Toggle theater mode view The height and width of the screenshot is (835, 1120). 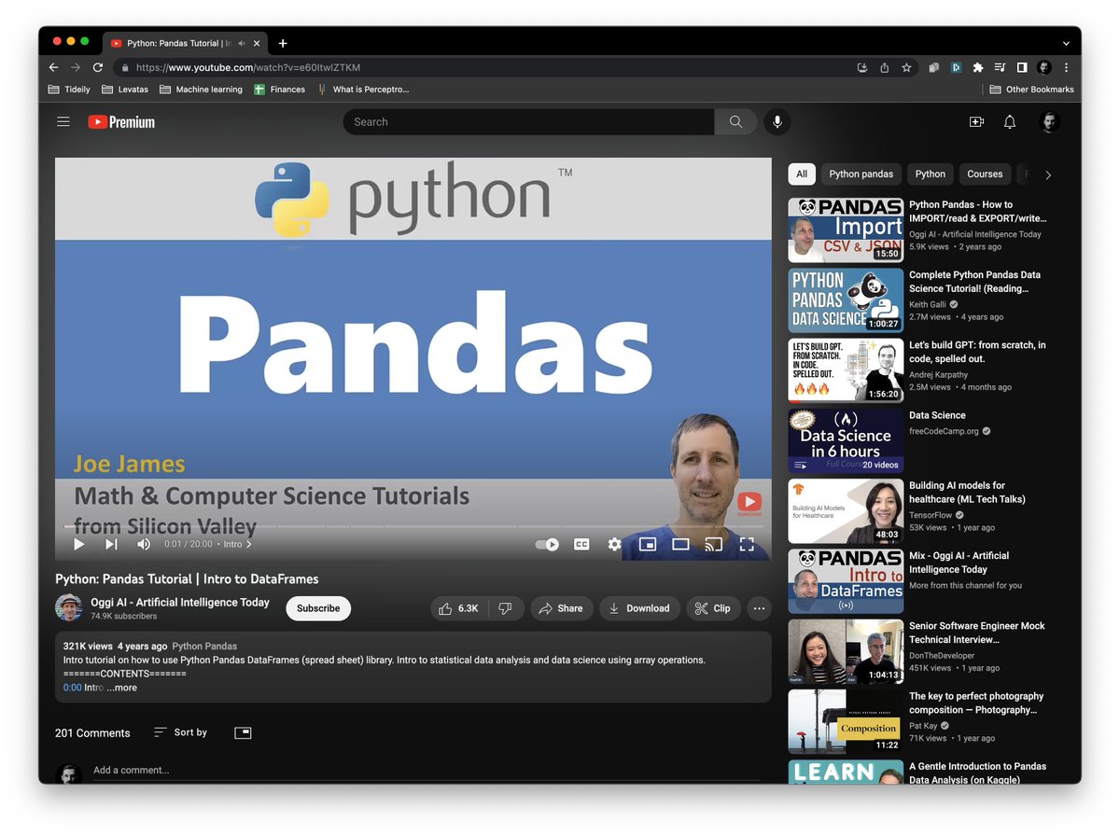680,544
